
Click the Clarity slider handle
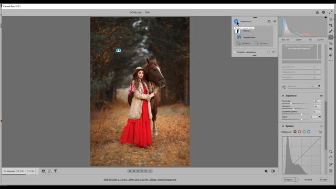(x=293, y=109)
